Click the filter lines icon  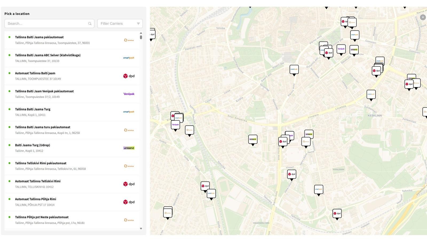click(138, 24)
